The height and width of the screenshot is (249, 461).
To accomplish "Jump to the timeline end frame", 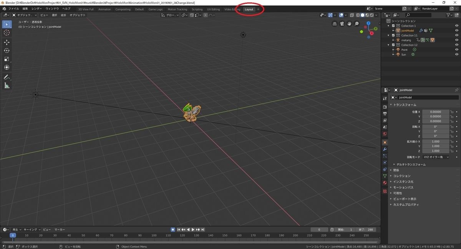I will pyautogui.click(x=203, y=229).
